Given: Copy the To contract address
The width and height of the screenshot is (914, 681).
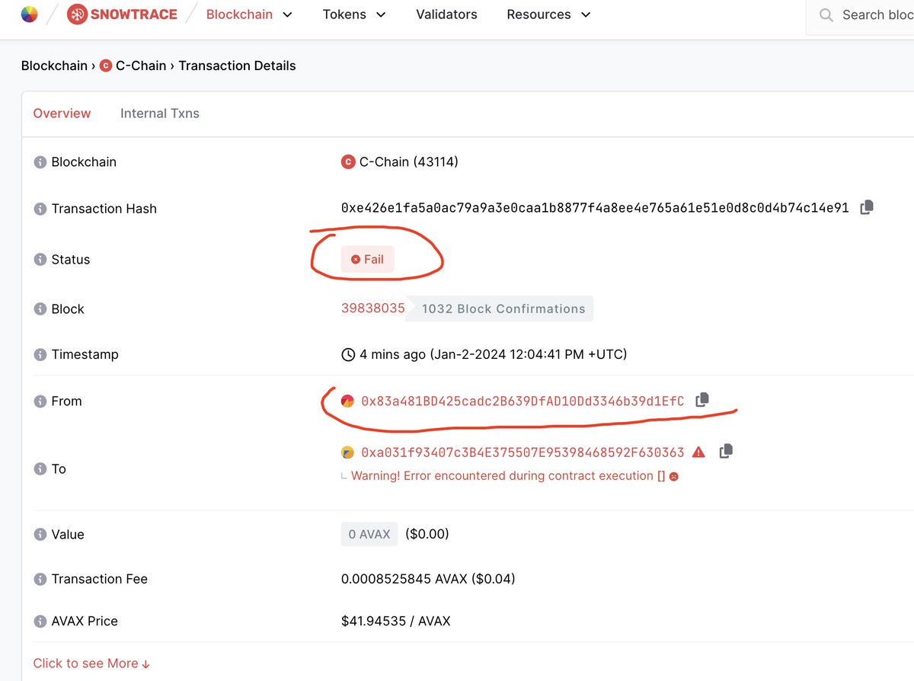Looking at the screenshot, I should (x=726, y=451).
